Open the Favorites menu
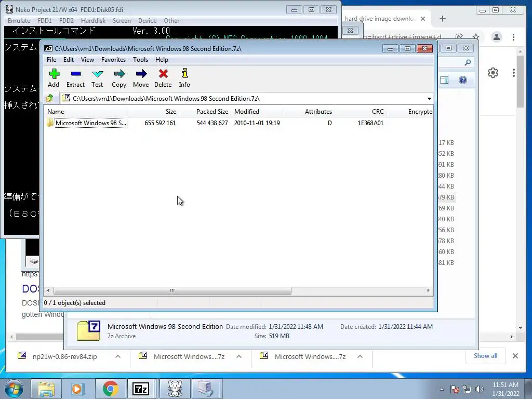 (x=113, y=60)
